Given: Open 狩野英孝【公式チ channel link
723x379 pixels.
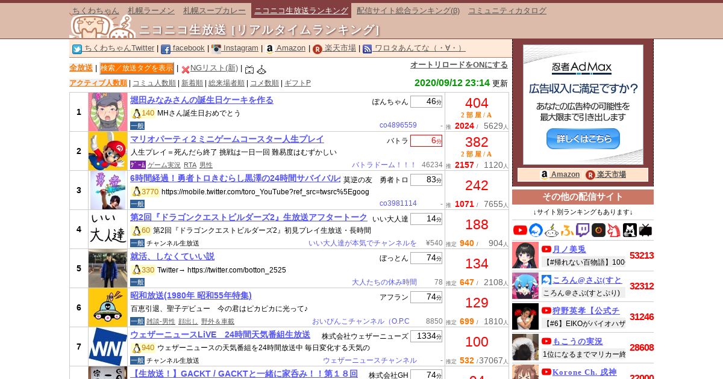Looking at the screenshot, I should [586, 310].
